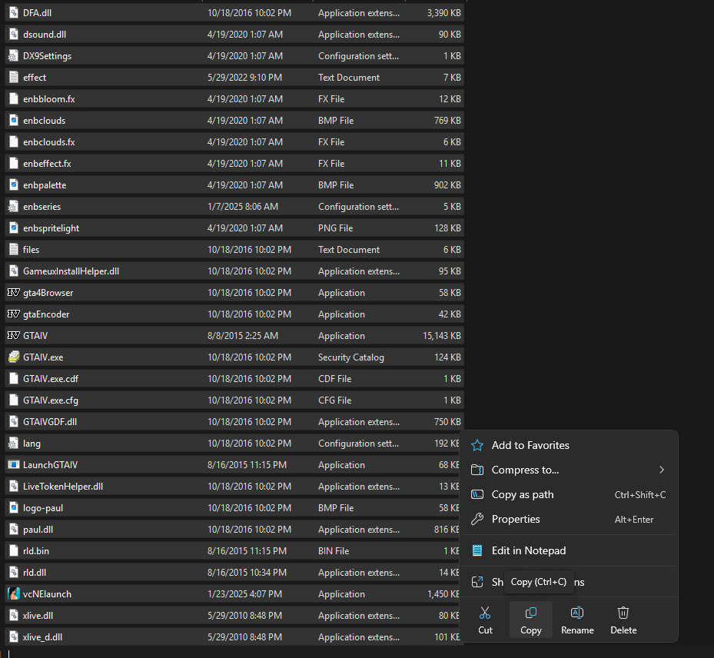
Task: Click the enbpalette BMP file icon
Action: click(14, 185)
